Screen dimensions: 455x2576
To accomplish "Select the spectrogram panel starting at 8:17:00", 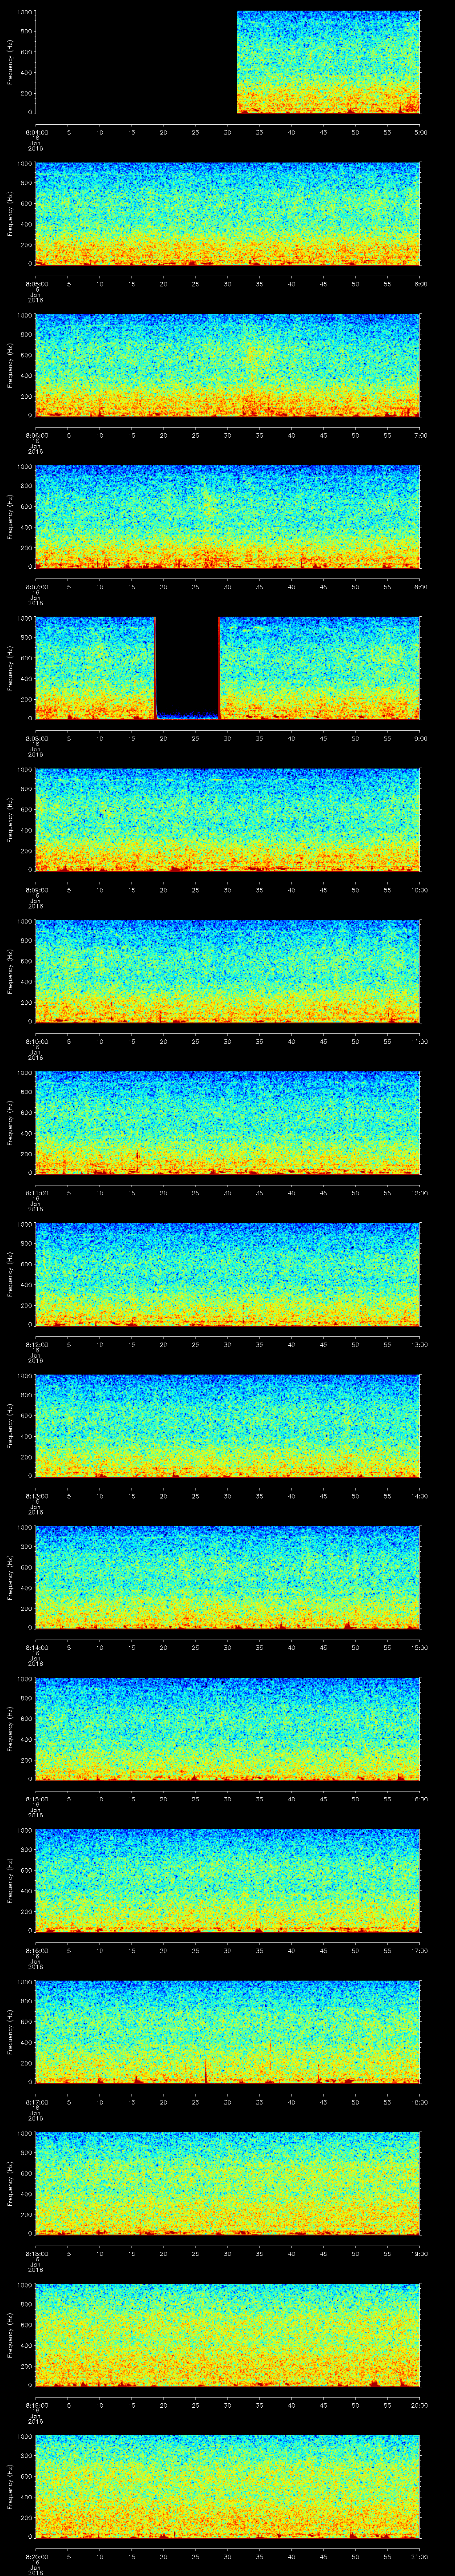I will tap(228, 2032).
